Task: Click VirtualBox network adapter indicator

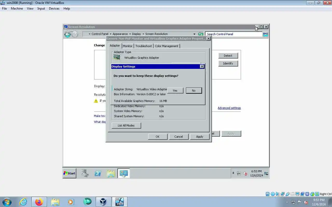Action: (x=282, y=194)
